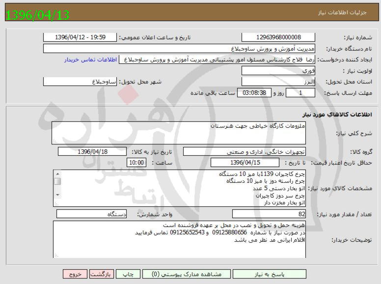Image resolution: width=381 pixels, height=284 pixels.
Task: Click the time field showing 10:00
Action: pos(136,163)
